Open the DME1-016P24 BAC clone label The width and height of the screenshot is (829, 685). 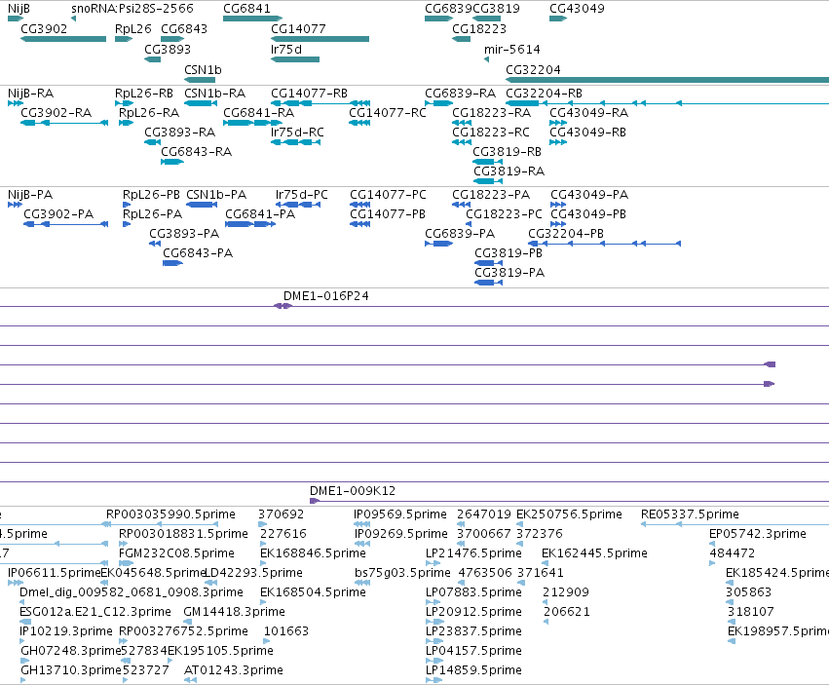click(x=325, y=296)
